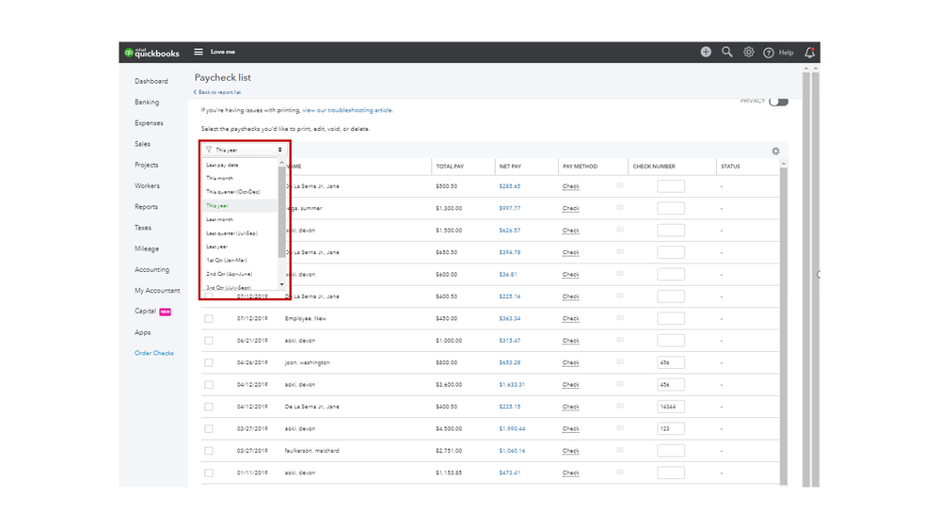Check the 06/21/2019 aoki, devon paycheck box
This screenshot has width=940, height=529.
[x=209, y=341]
